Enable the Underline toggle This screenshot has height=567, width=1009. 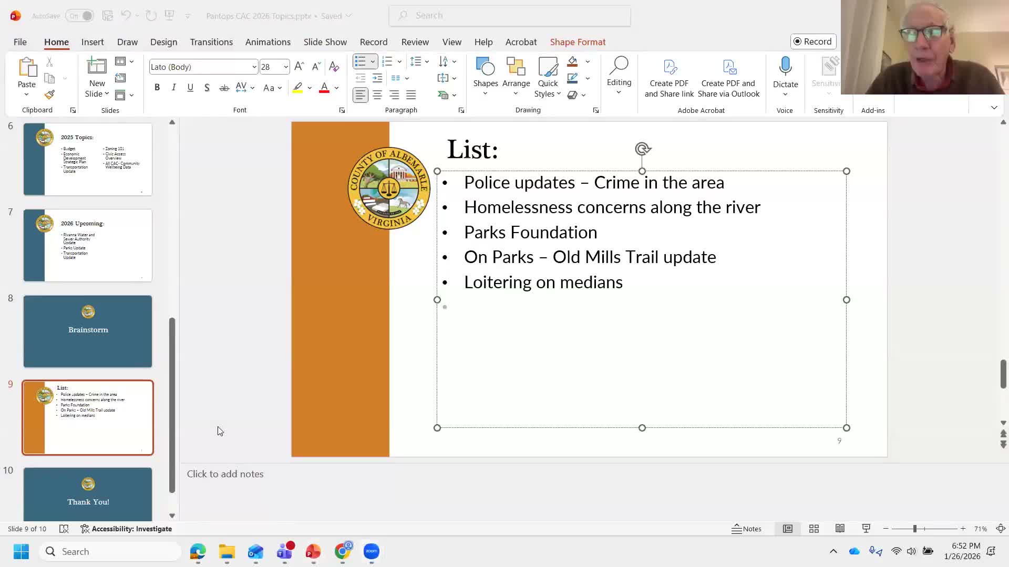190,87
